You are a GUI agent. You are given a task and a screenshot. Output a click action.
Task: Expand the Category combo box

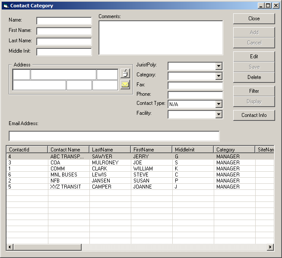coord(219,76)
